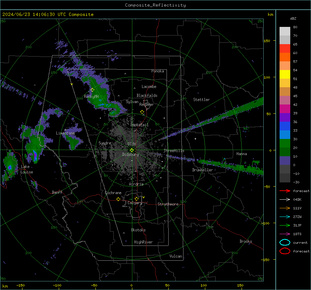
Task: Click the 04DK legend label
Action: [x=297, y=200]
